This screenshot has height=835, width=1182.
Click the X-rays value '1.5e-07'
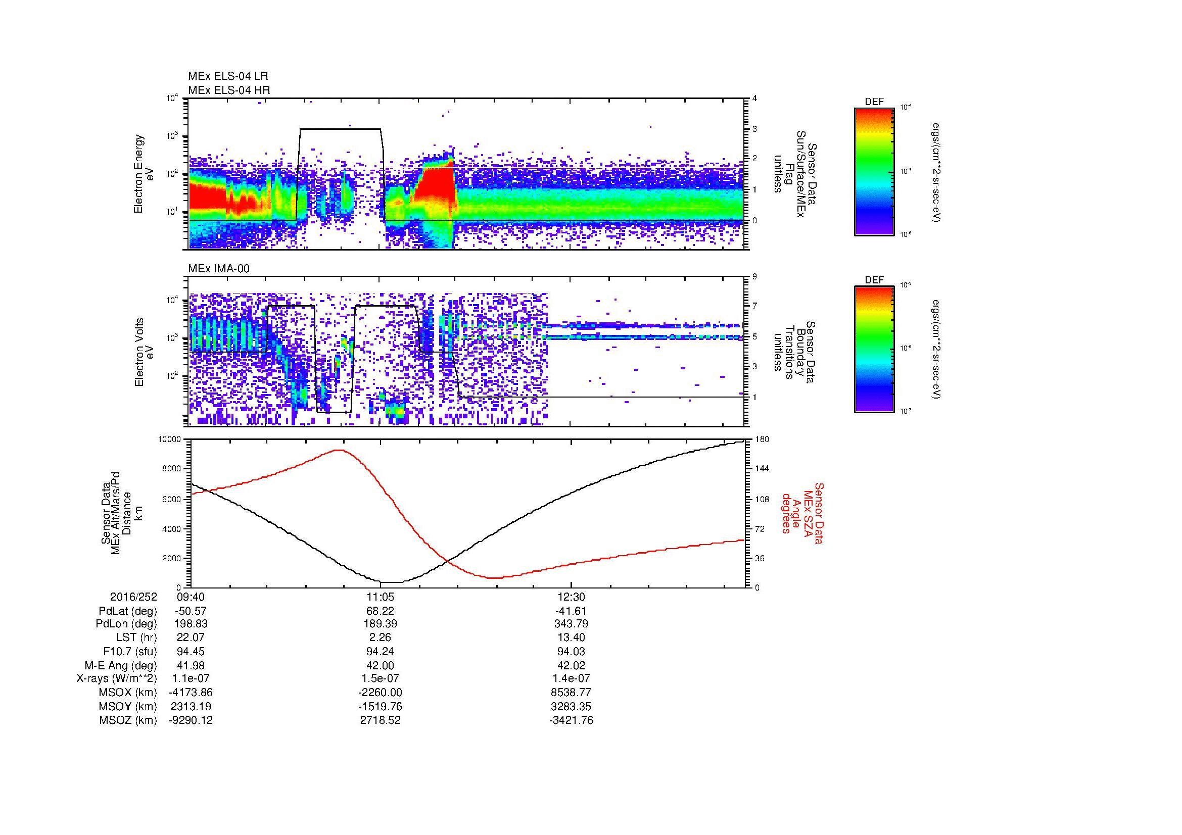click(x=381, y=678)
